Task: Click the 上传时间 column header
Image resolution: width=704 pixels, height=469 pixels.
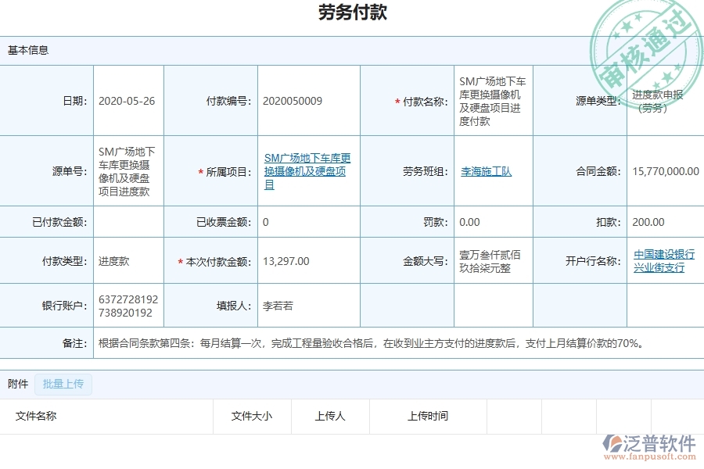Action: point(426,417)
